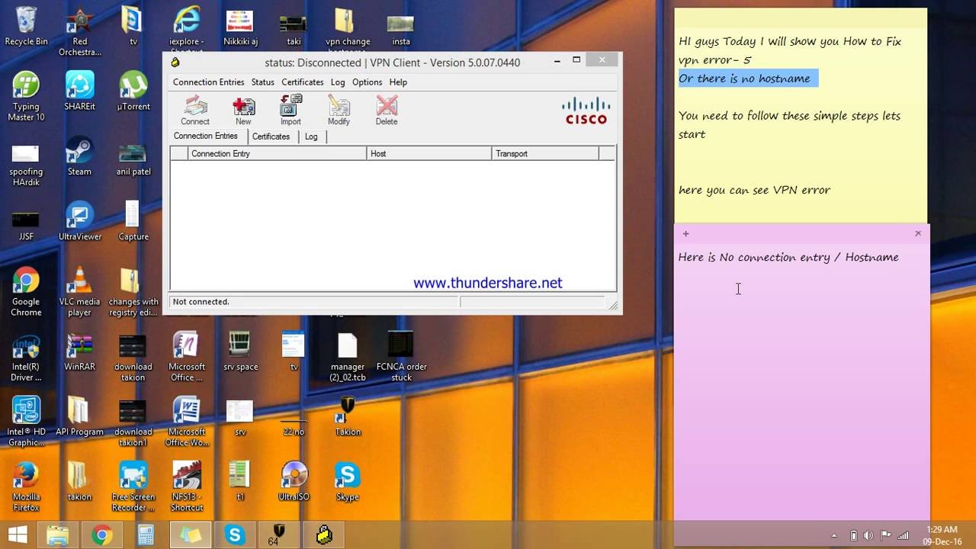Click the Connect toolbar icon
Screen dimensions: 976x549
(x=195, y=111)
